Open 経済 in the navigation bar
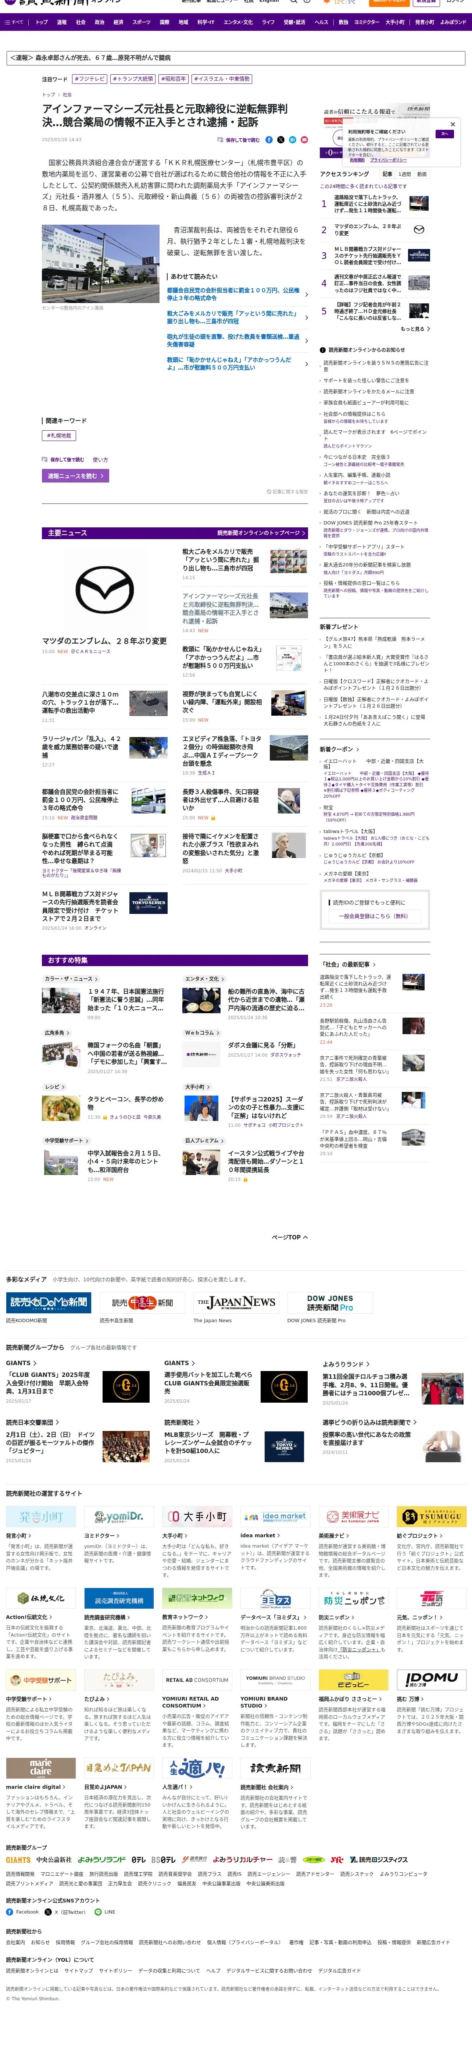 118,22
